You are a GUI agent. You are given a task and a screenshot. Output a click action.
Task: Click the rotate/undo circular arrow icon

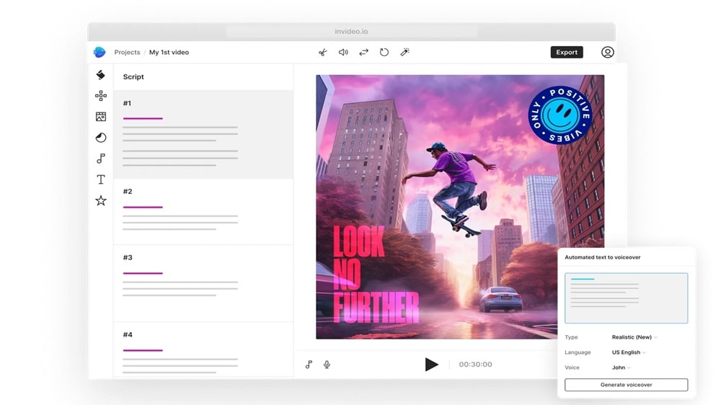(384, 53)
